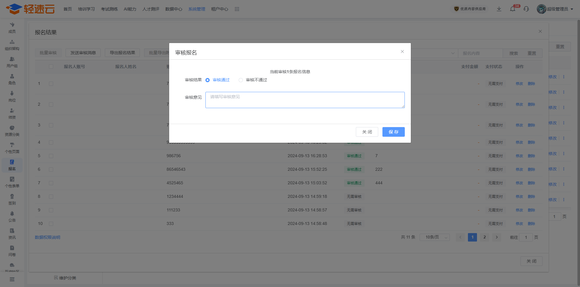The image size is (580, 287).
Task: Open the notification bell icon
Action: pyautogui.click(x=513, y=9)
